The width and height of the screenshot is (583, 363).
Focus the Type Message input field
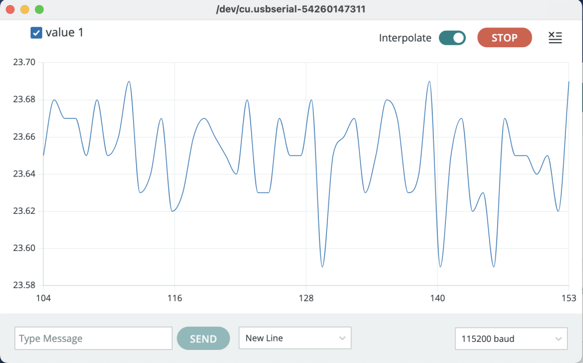pos(93,339)
